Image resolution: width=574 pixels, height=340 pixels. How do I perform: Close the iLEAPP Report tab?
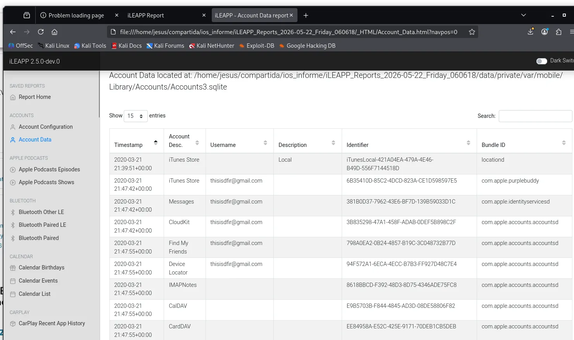[x=204, y=16]
